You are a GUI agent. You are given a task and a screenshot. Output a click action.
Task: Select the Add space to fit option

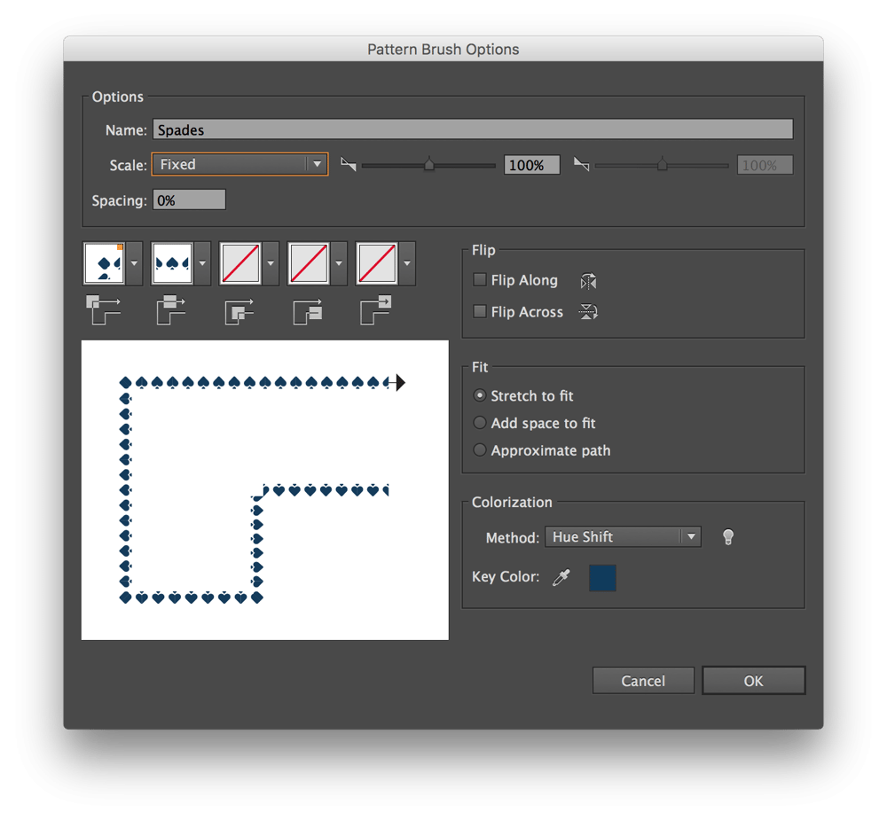tap(480, 424)
